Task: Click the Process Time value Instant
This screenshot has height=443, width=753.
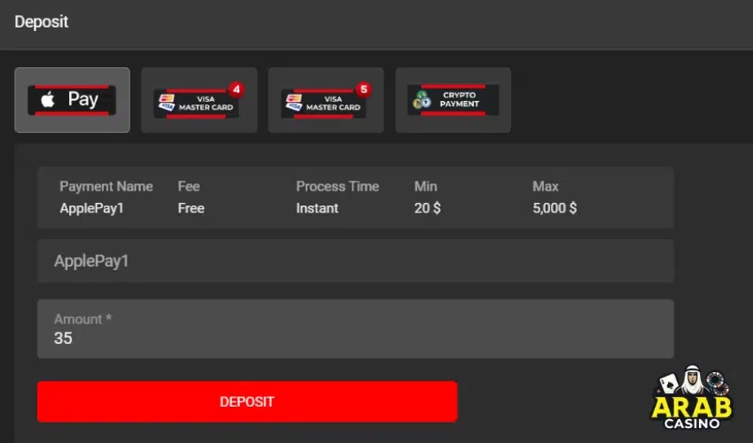Action: (317, 208)
